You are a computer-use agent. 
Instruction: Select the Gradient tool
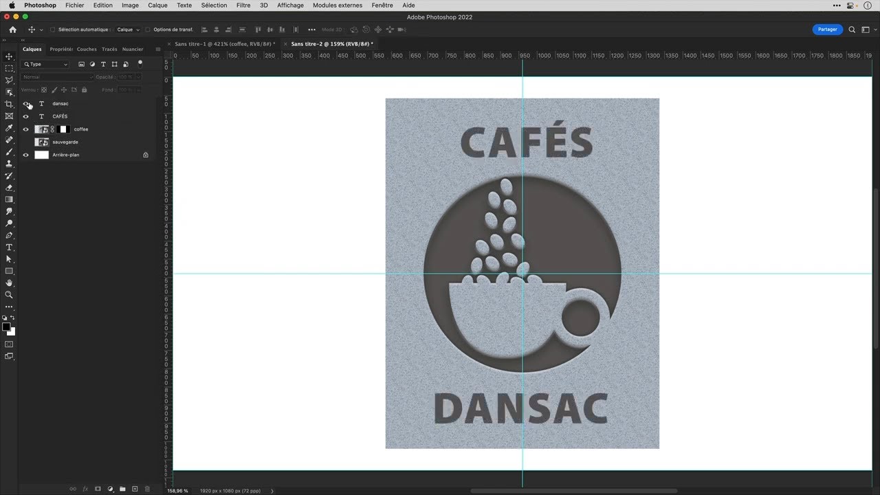[x=9, y=199]
